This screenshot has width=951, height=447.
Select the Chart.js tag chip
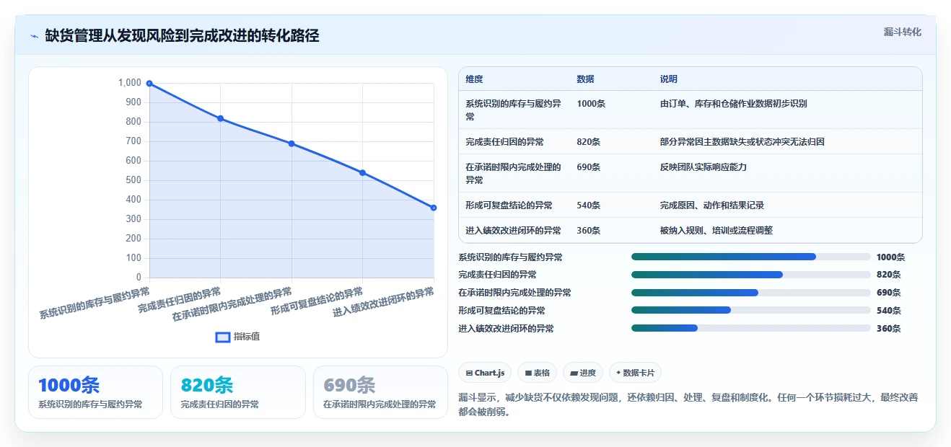485,373
